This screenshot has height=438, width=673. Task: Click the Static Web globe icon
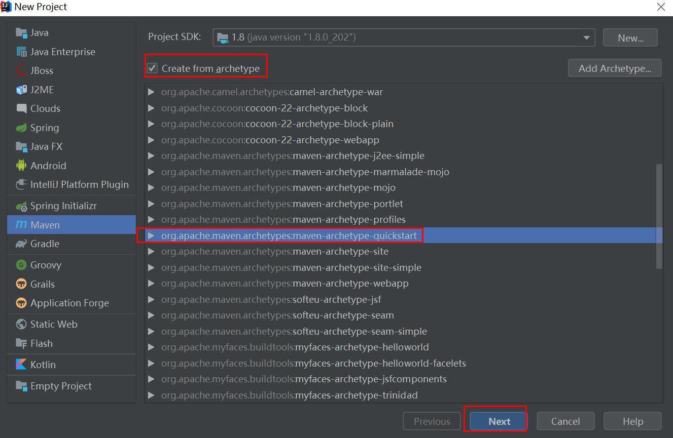coord(21,324)
